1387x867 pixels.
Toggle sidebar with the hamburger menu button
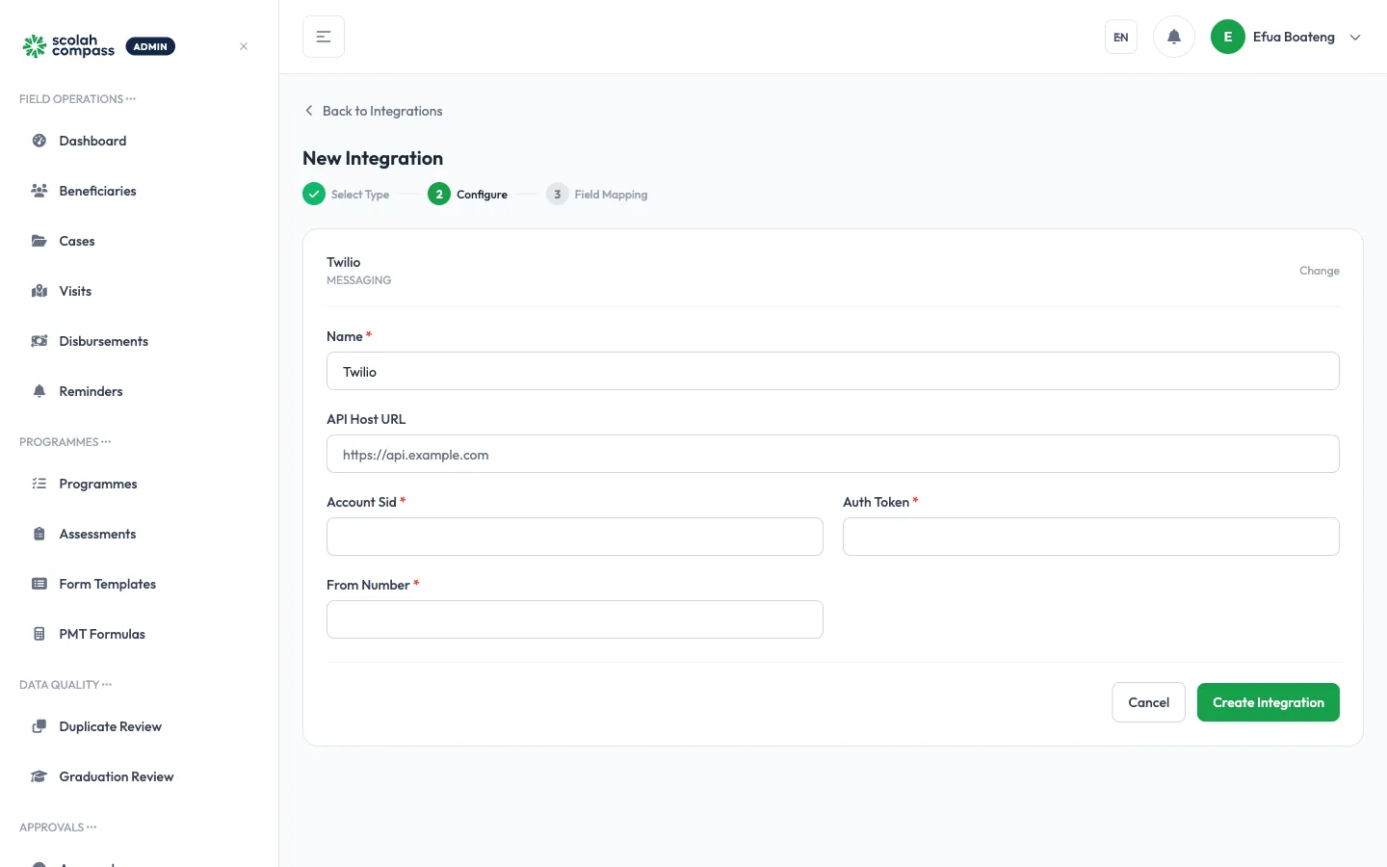324,37
